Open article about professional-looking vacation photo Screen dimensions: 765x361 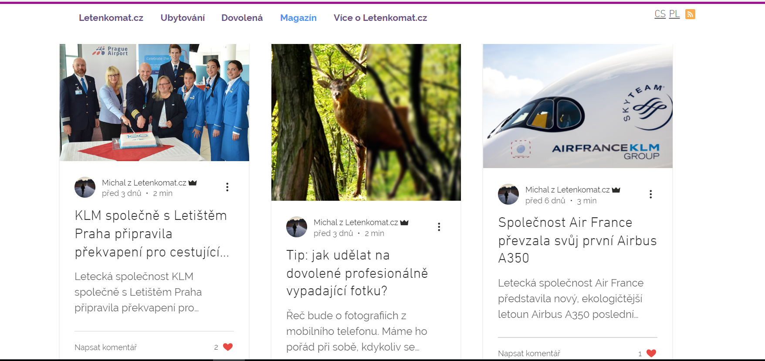[357, 273]
